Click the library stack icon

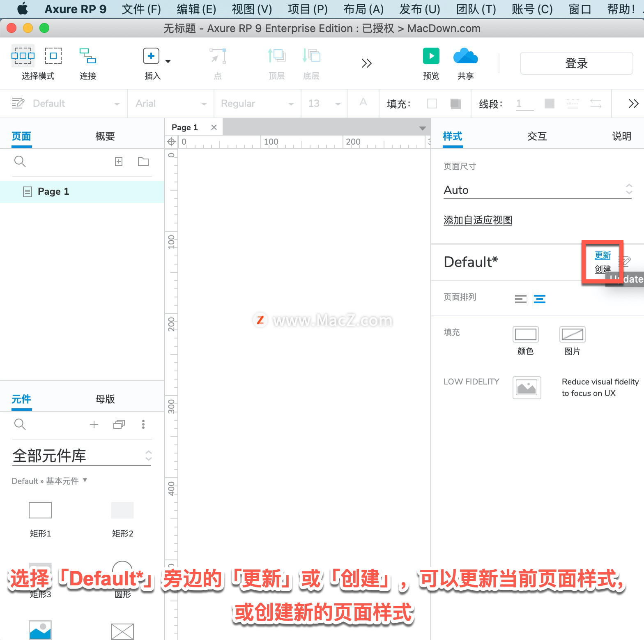(x=119, y=424)
